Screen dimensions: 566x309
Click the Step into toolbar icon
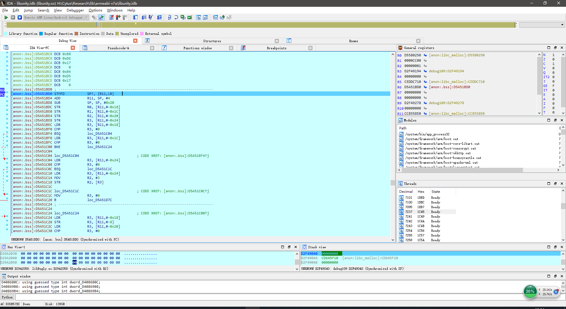(169, 17)
